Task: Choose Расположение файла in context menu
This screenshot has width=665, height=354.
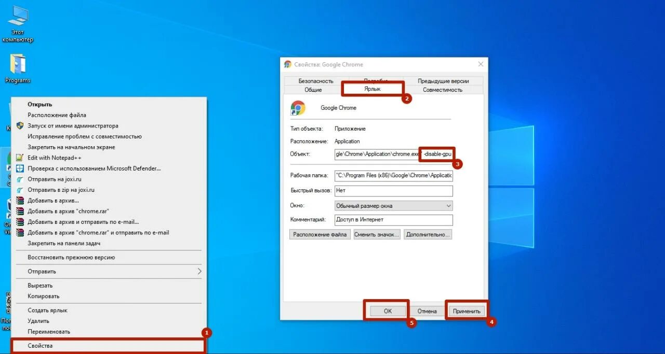Action: (x=109, y=115)
